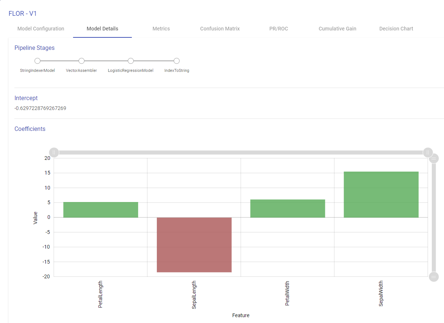Go to the PR/ROC tab
The width and height of the screenshot is (444, 323).
(279, 29)
